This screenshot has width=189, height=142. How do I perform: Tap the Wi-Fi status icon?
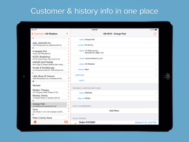pos(36,30)
